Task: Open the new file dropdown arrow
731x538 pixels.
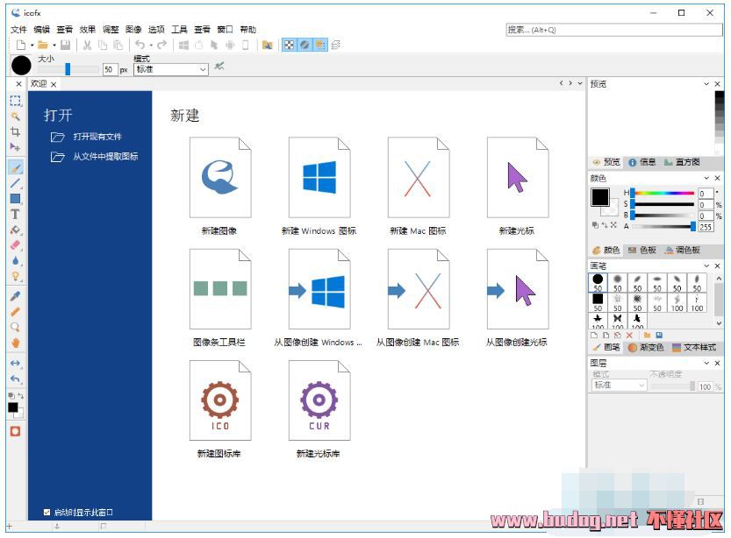Action: click(32, 46)
